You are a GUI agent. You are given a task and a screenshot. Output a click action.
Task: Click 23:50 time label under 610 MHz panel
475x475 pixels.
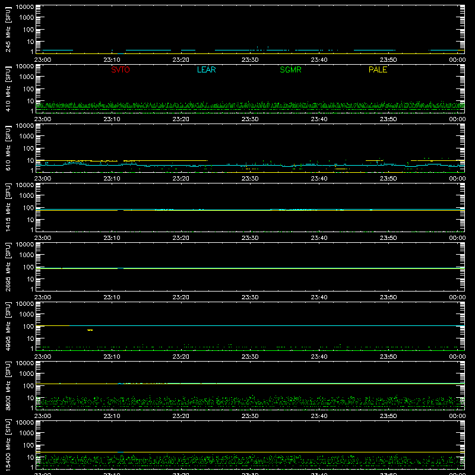388,179
